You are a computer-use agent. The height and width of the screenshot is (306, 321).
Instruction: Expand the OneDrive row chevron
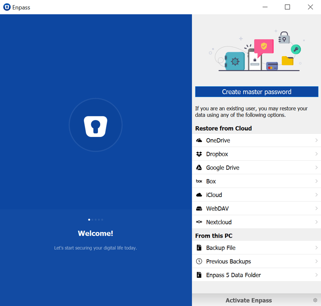(x=317, y=140)
